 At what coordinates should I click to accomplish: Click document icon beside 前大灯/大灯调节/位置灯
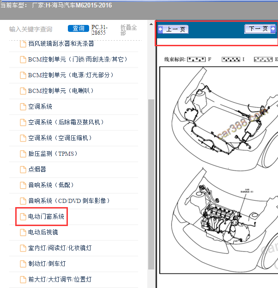(x=23, y=279)
